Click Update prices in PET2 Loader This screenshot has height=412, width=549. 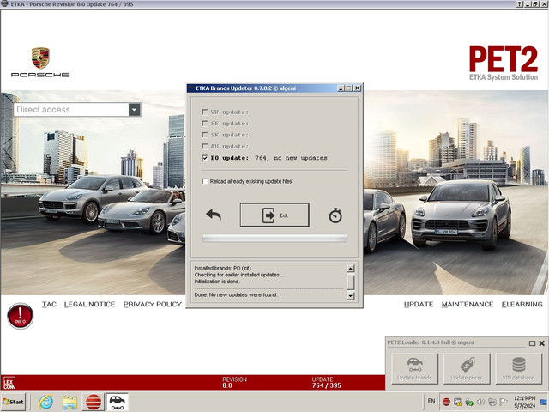click(x=467, y=368)
